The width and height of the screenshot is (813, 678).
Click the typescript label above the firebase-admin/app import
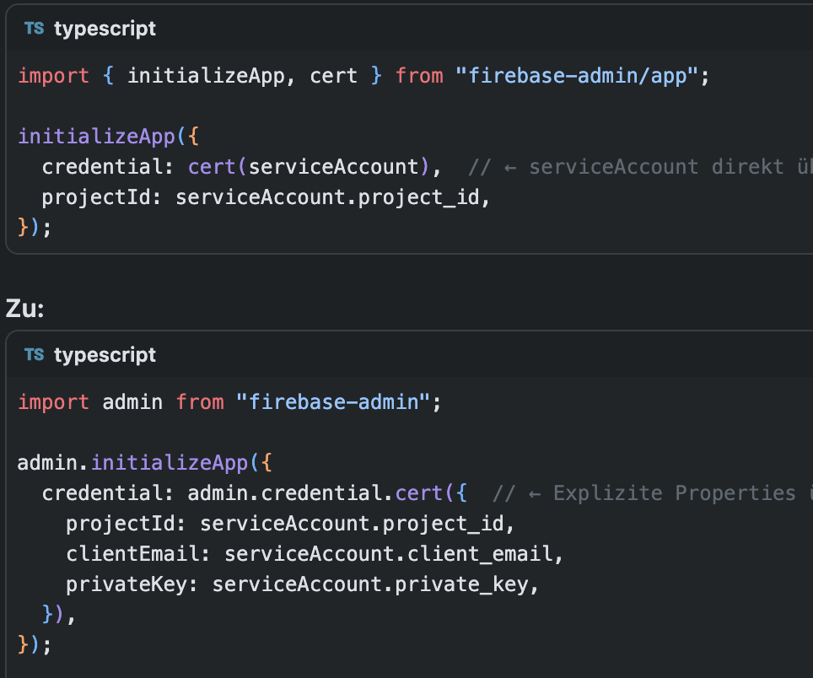[x=105, y=29]
